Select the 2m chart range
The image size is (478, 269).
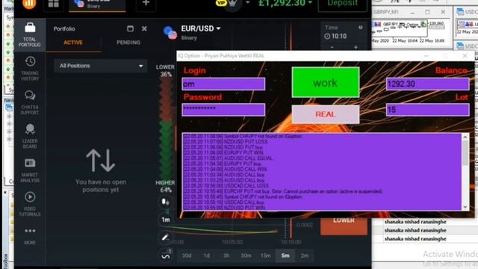[305, 256]
